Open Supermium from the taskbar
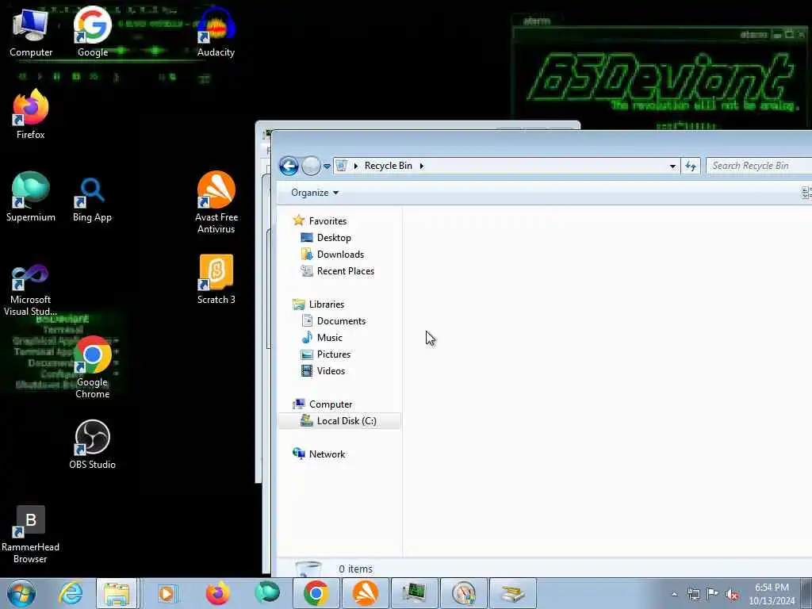The width and height of the screenshot is (812, 609). tap(266, 593)
